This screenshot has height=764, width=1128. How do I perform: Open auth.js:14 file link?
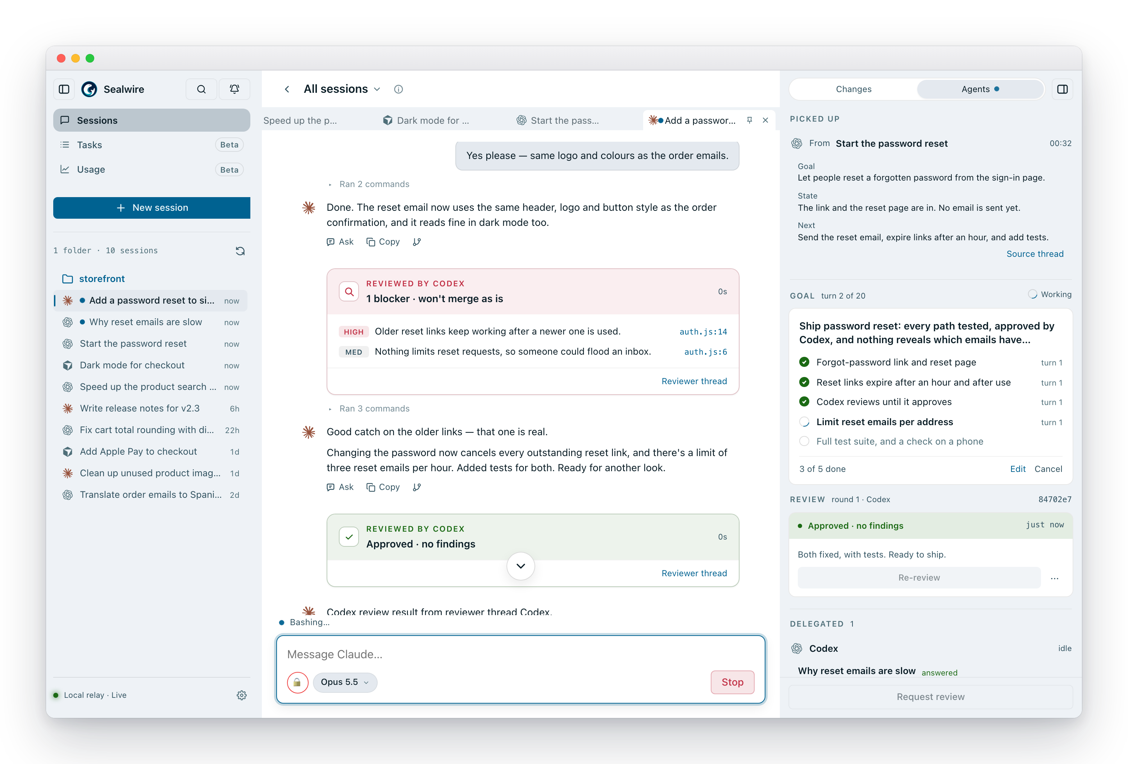tap(703, 332)
